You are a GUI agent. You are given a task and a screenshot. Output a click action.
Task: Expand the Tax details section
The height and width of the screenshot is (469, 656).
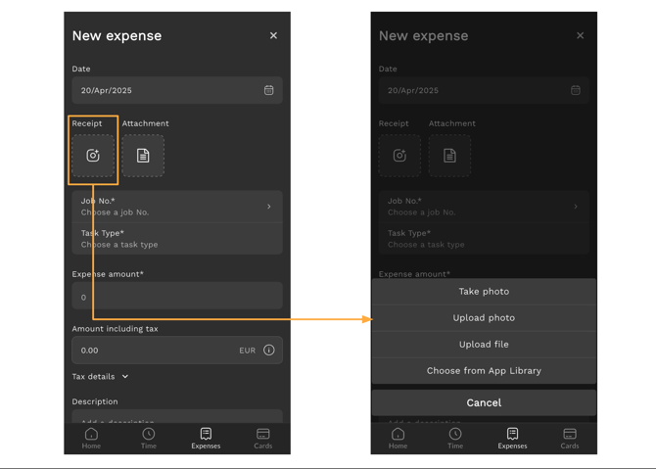[x=101, y=377]
